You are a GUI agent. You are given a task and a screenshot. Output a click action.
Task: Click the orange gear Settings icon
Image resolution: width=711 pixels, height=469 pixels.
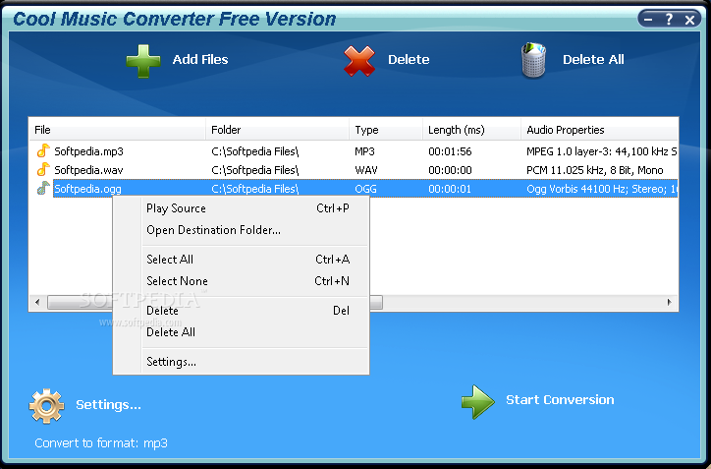pyautogui.click(x=46, y=406)
